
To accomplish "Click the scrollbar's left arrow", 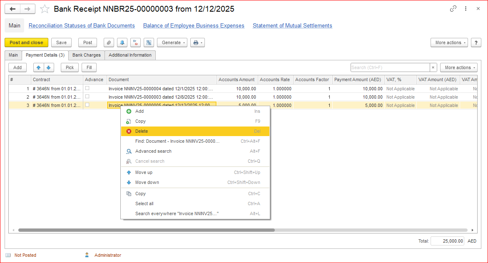I will point(13,230).
